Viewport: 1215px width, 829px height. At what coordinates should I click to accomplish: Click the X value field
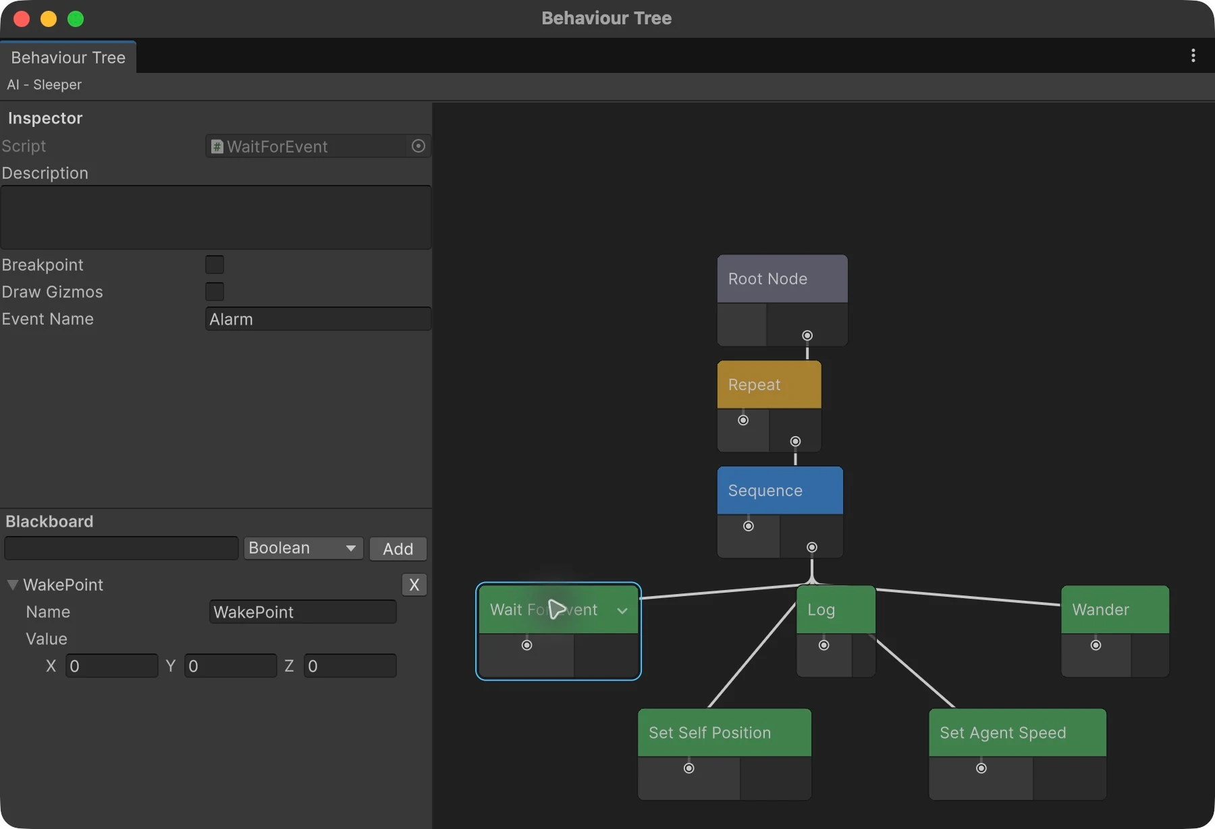112,666
